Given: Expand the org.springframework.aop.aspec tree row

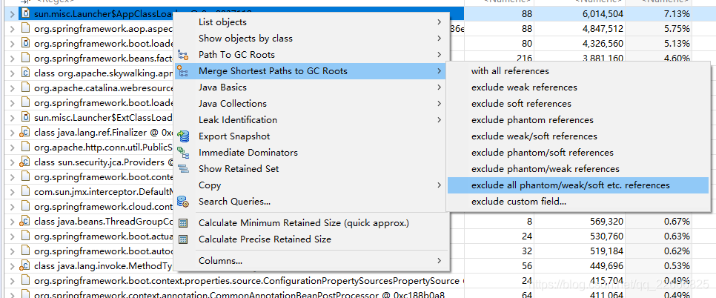Looking at the screenshot, I should (x=12, y=29).
